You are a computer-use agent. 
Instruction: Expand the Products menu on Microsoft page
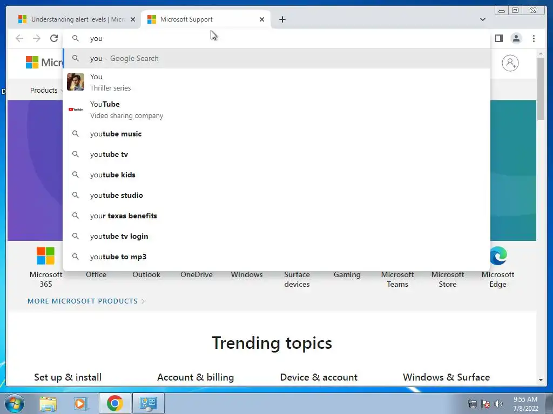point(46,91)
